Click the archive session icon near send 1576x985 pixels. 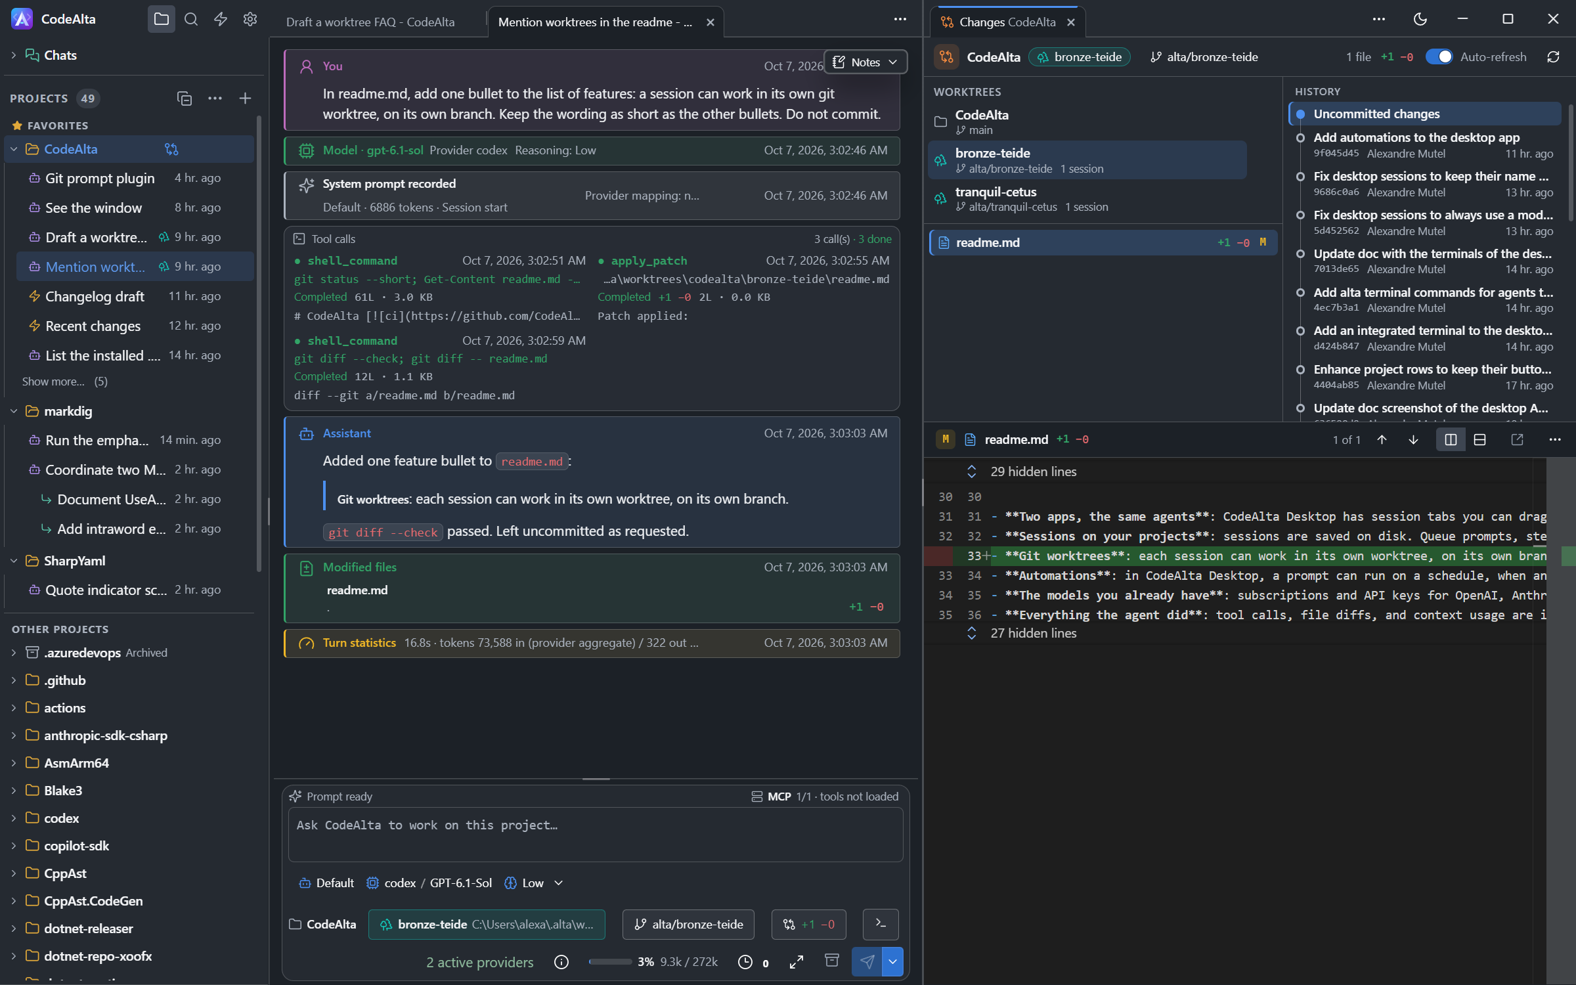click(x=831, y=961)
